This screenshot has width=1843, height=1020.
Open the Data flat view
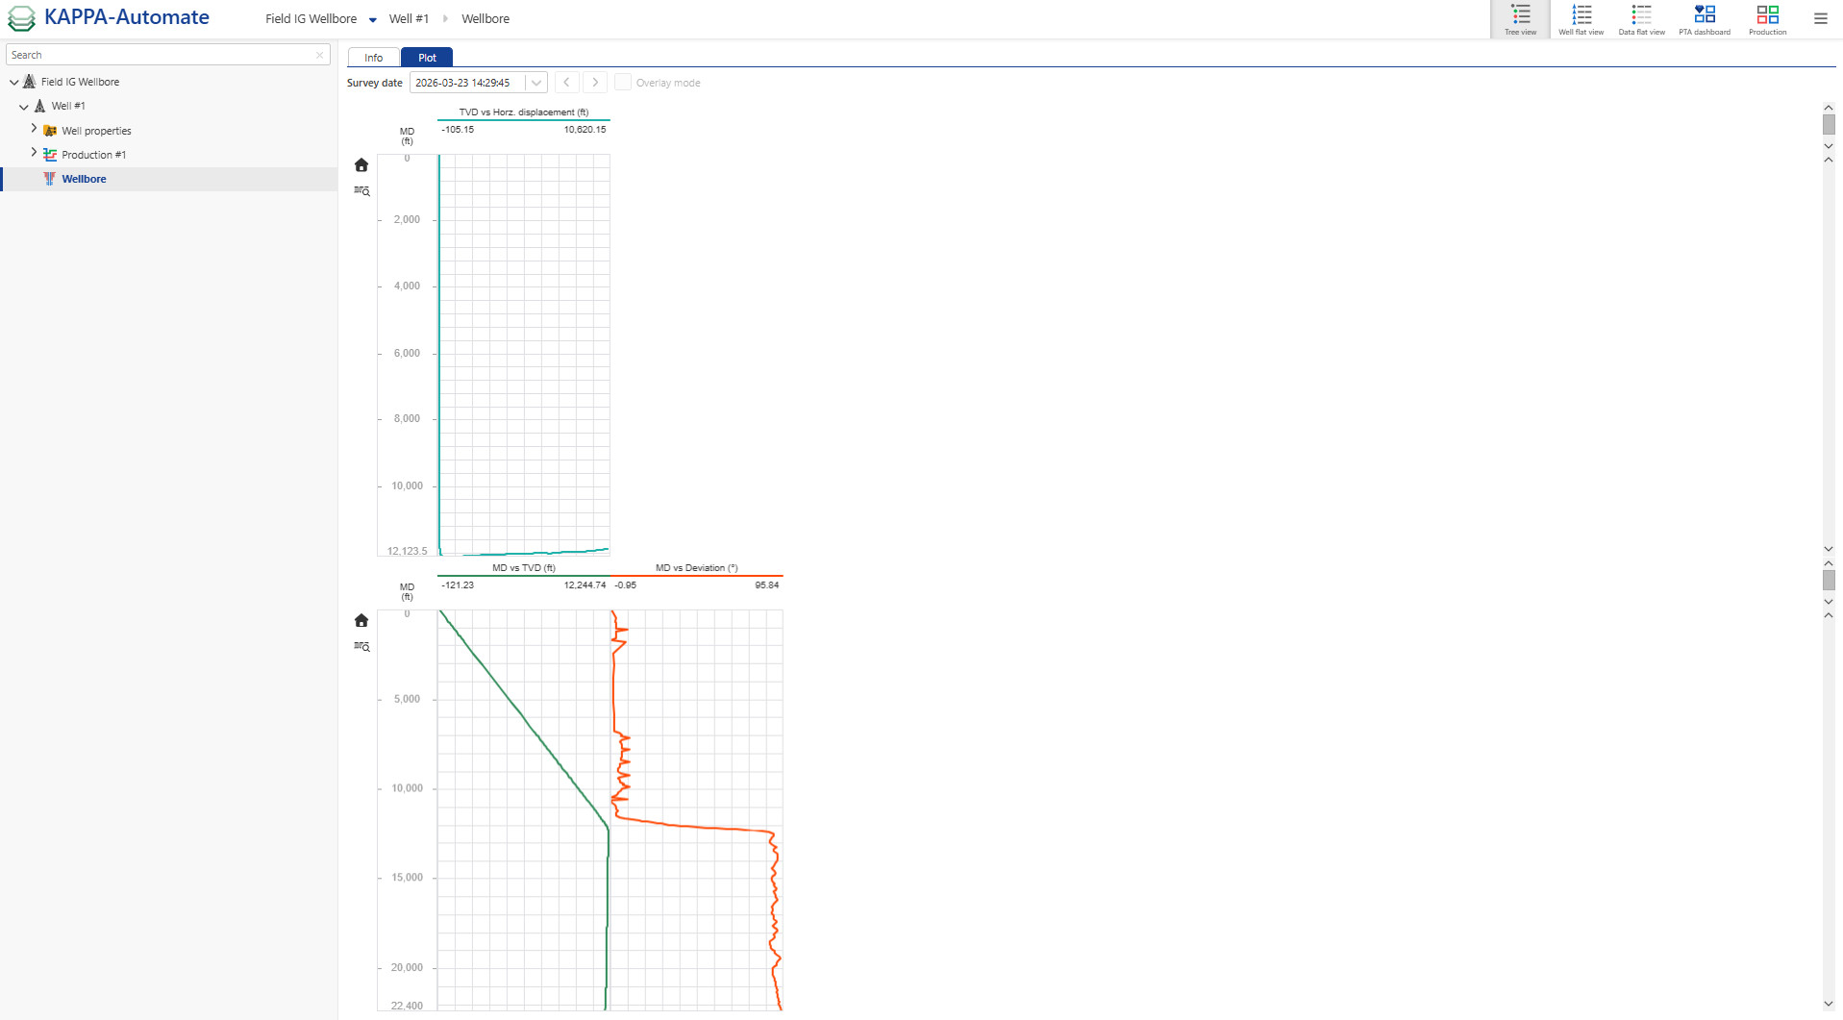pyautogui.click(x=1641, y=17)
